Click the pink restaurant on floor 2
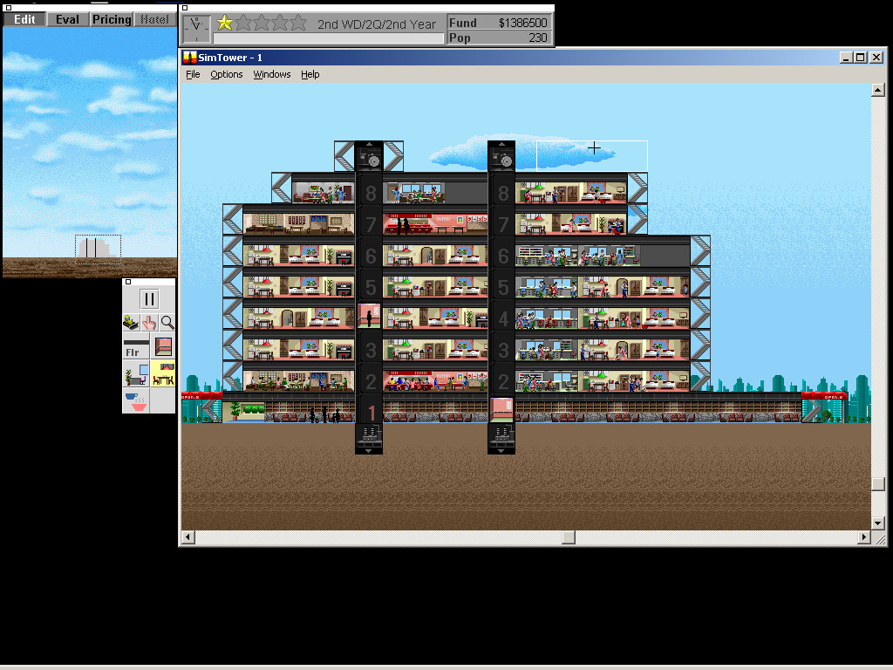 pyautogui.click(x=435, y=380)
